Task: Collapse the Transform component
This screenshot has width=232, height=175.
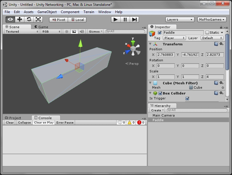Action: pos(150,44)
